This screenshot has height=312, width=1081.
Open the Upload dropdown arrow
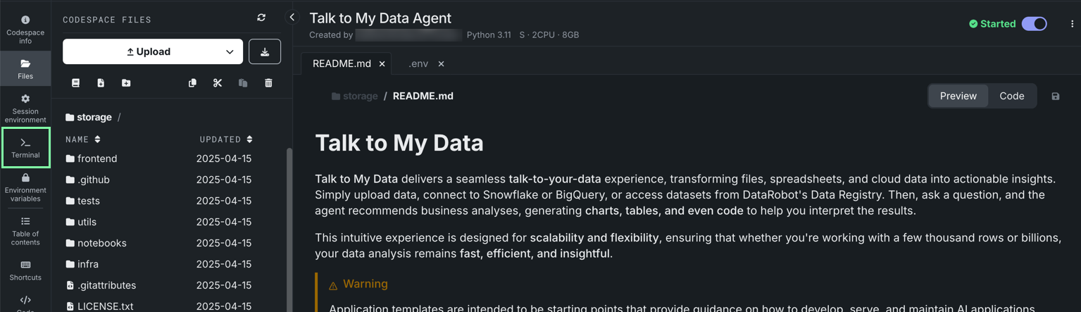tap(230, 51)
